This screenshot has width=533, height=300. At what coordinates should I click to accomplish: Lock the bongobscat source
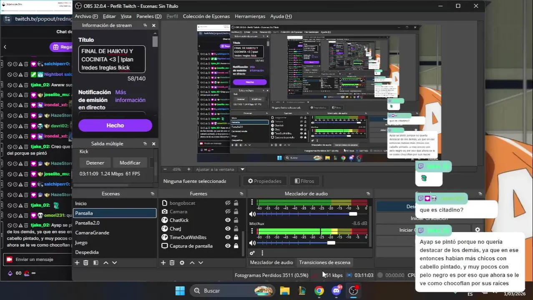(236, 203)
